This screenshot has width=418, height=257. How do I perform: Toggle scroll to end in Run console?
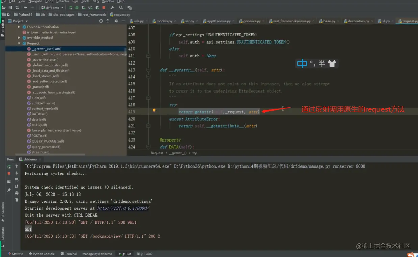pos(17,186)
